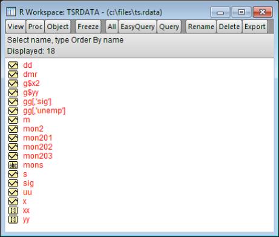Click the series icon for gg[,'unemp']
The image size is (279, 237).
13,111
